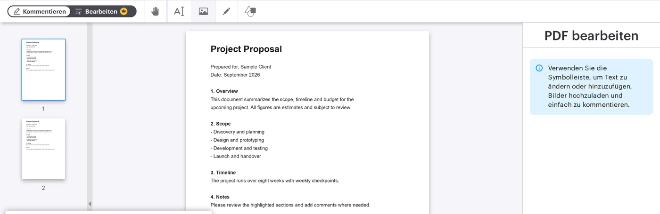Screen dimensions: 660x214
Task: Switch to Kommentieren mode
Action: tap(40, 11)
